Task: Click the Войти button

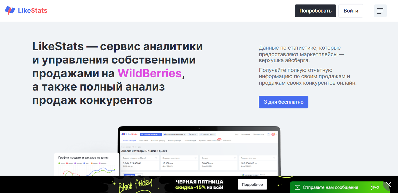Action: point(351,11)
